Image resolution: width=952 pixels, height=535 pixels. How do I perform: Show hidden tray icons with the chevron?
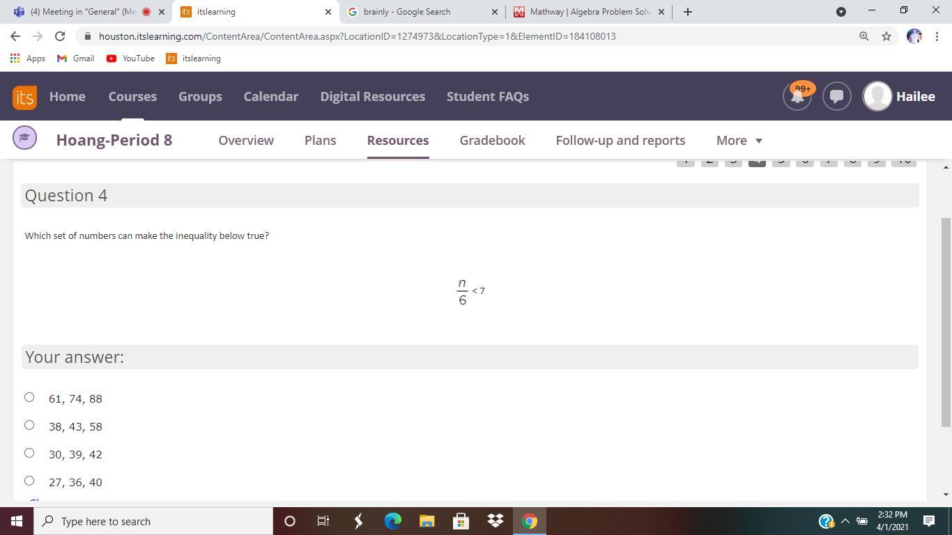coord(845,521)
